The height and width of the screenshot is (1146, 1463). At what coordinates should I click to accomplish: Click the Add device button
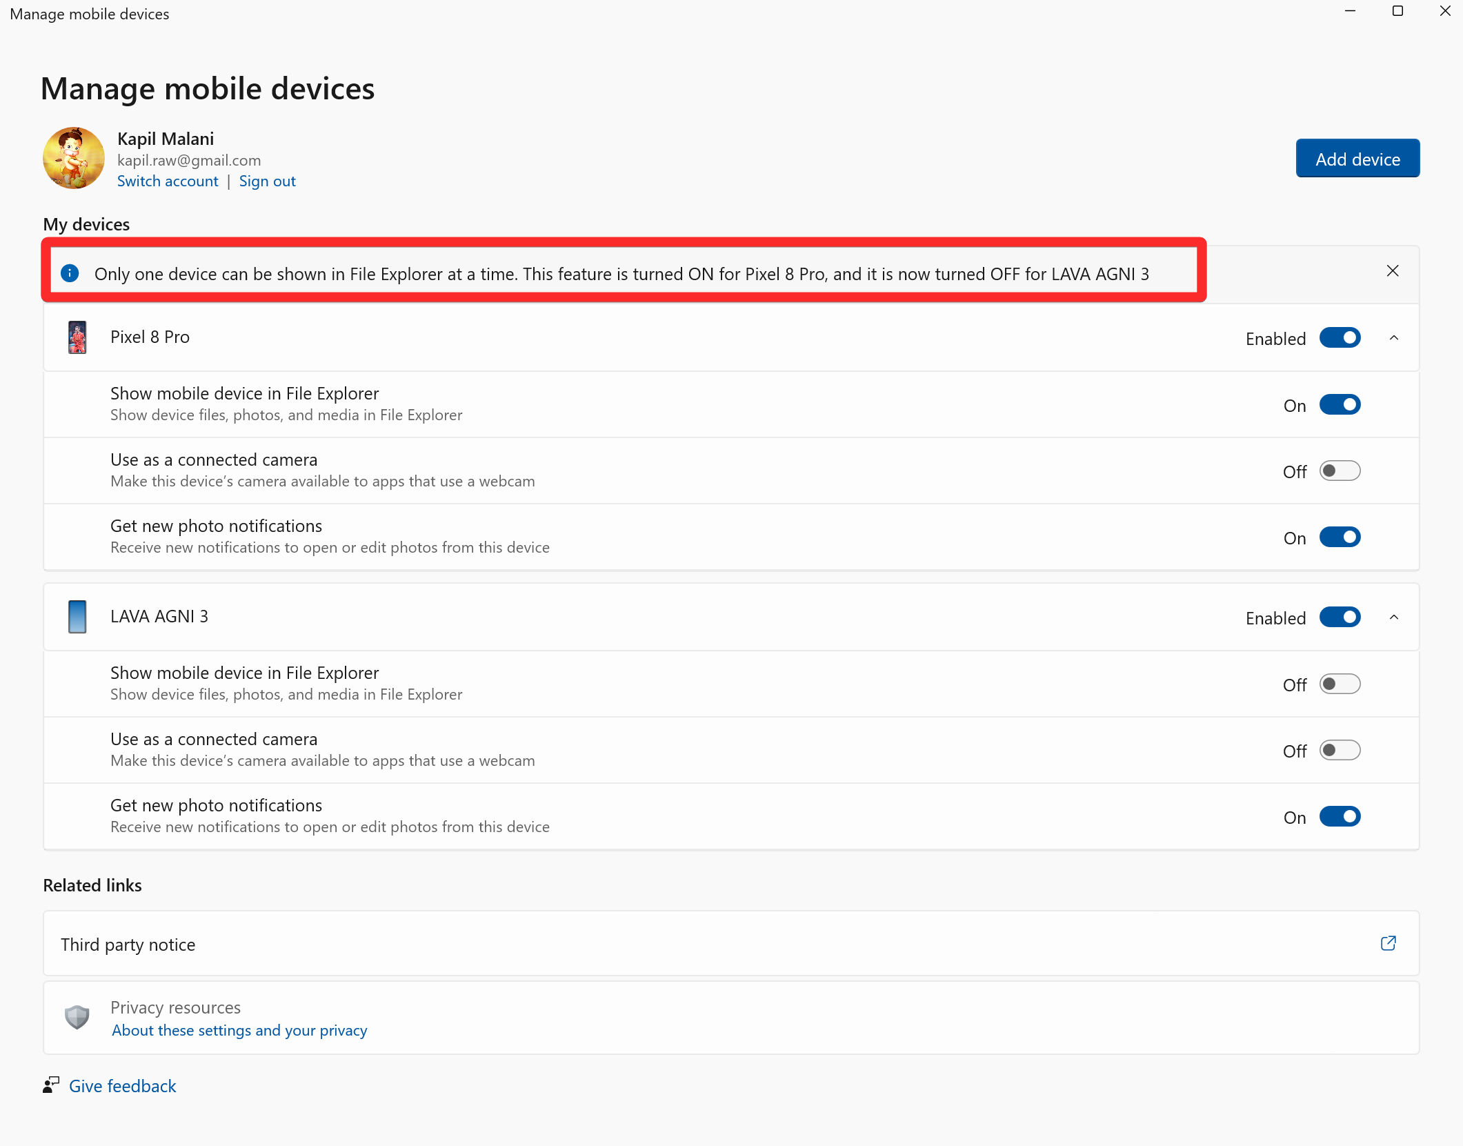click(1357, 159)
